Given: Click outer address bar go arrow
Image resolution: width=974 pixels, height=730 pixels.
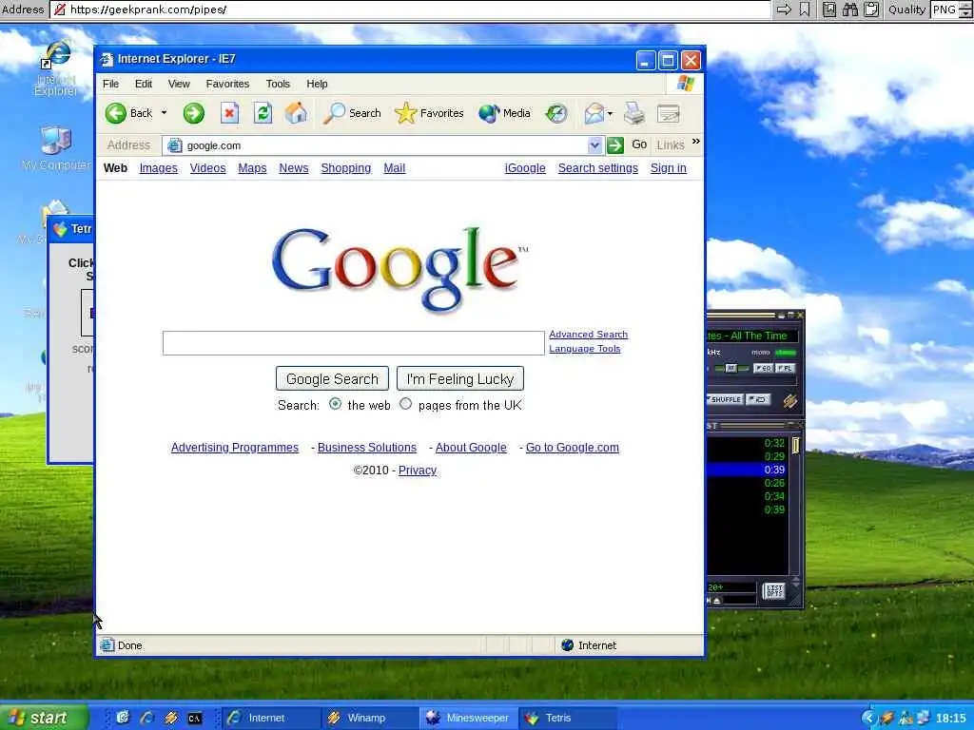Looking at the screenshot, I should [784, 10].
